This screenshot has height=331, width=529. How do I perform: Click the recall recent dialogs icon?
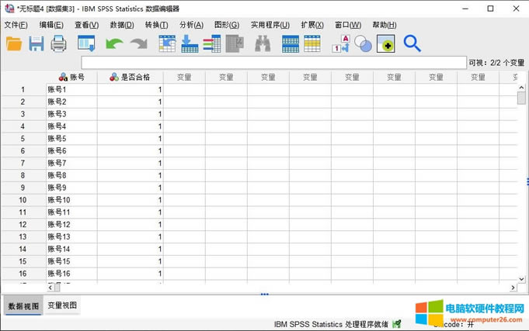point(86,44)
